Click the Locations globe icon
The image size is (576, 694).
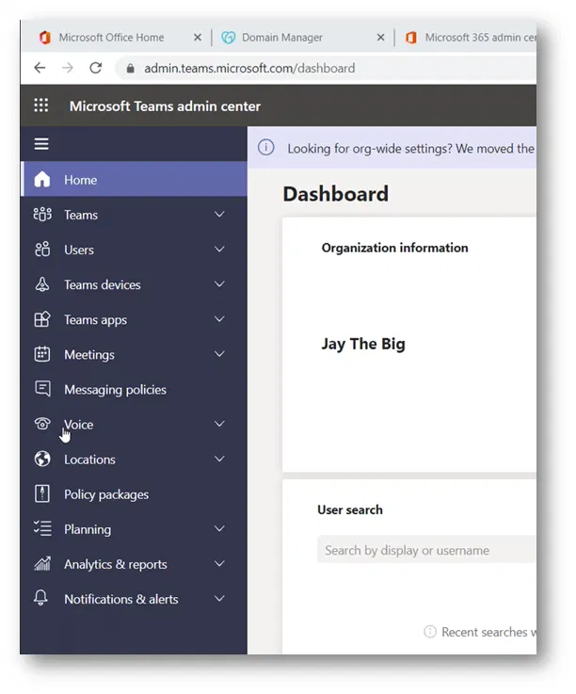pos(41,460)
